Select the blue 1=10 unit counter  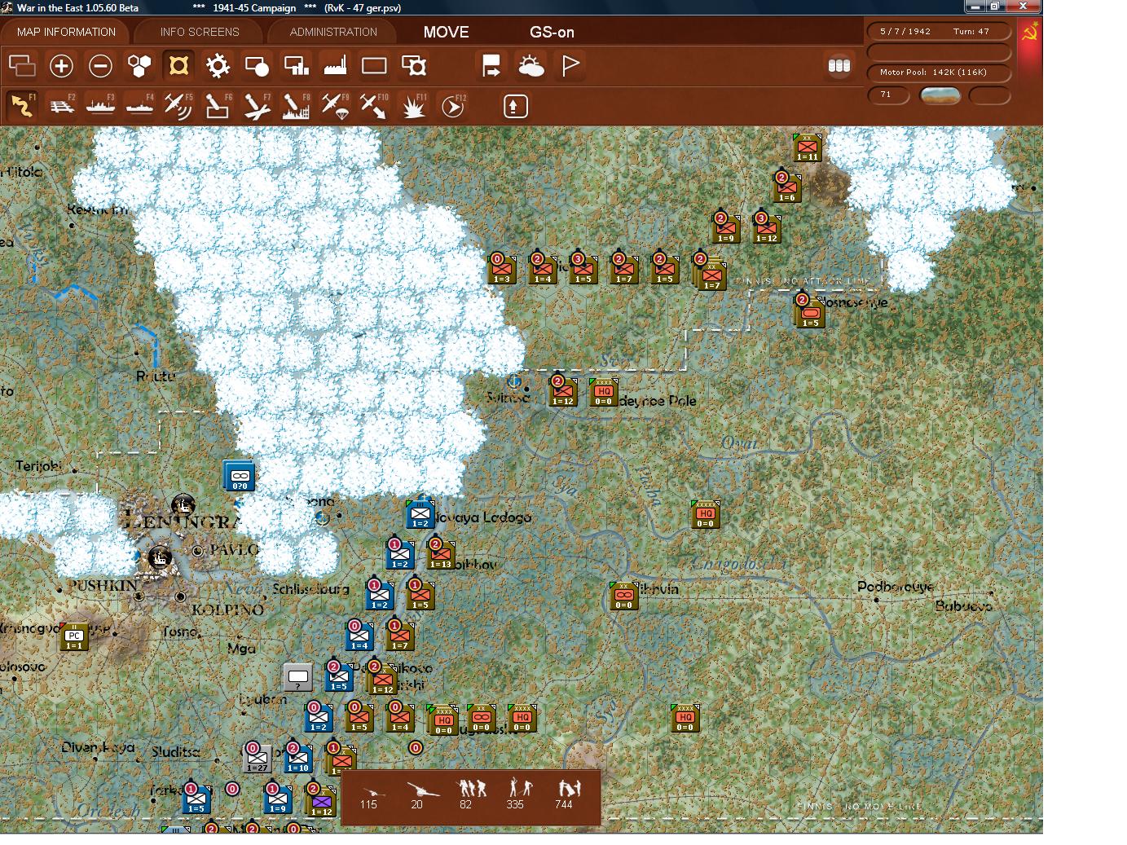pos(297,759)
